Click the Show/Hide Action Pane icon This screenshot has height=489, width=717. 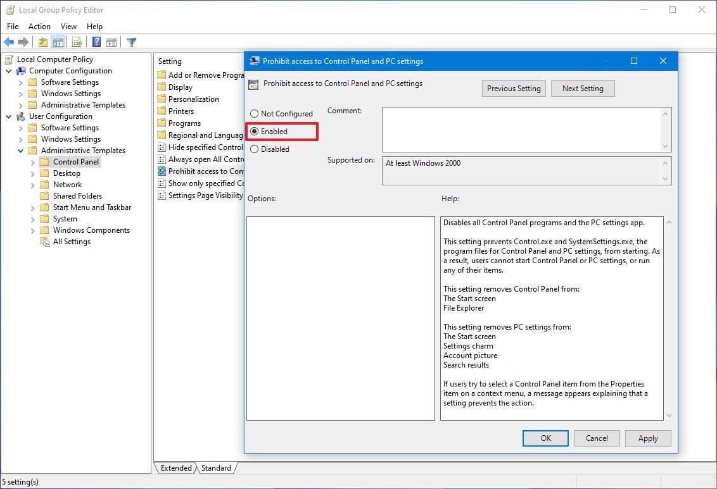click(x=111, y=42)
